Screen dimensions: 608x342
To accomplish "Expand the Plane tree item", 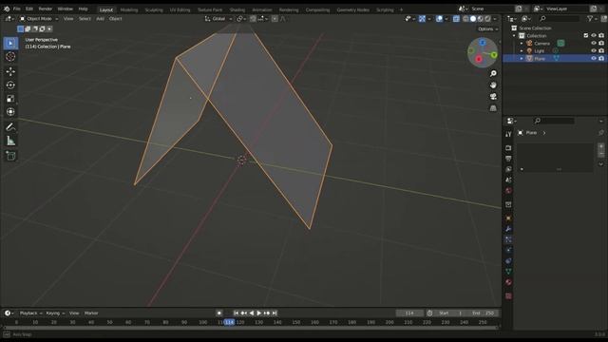I will click(522, 59).
